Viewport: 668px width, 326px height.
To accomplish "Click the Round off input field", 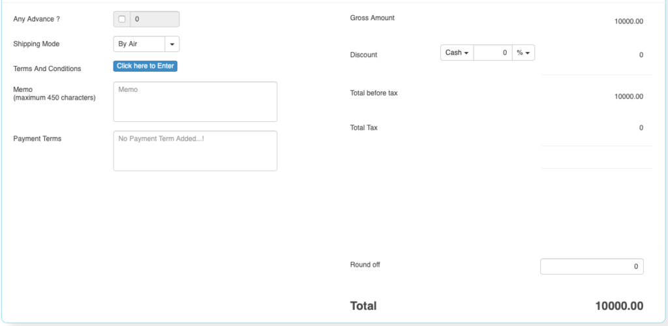I will coord(592,267).
